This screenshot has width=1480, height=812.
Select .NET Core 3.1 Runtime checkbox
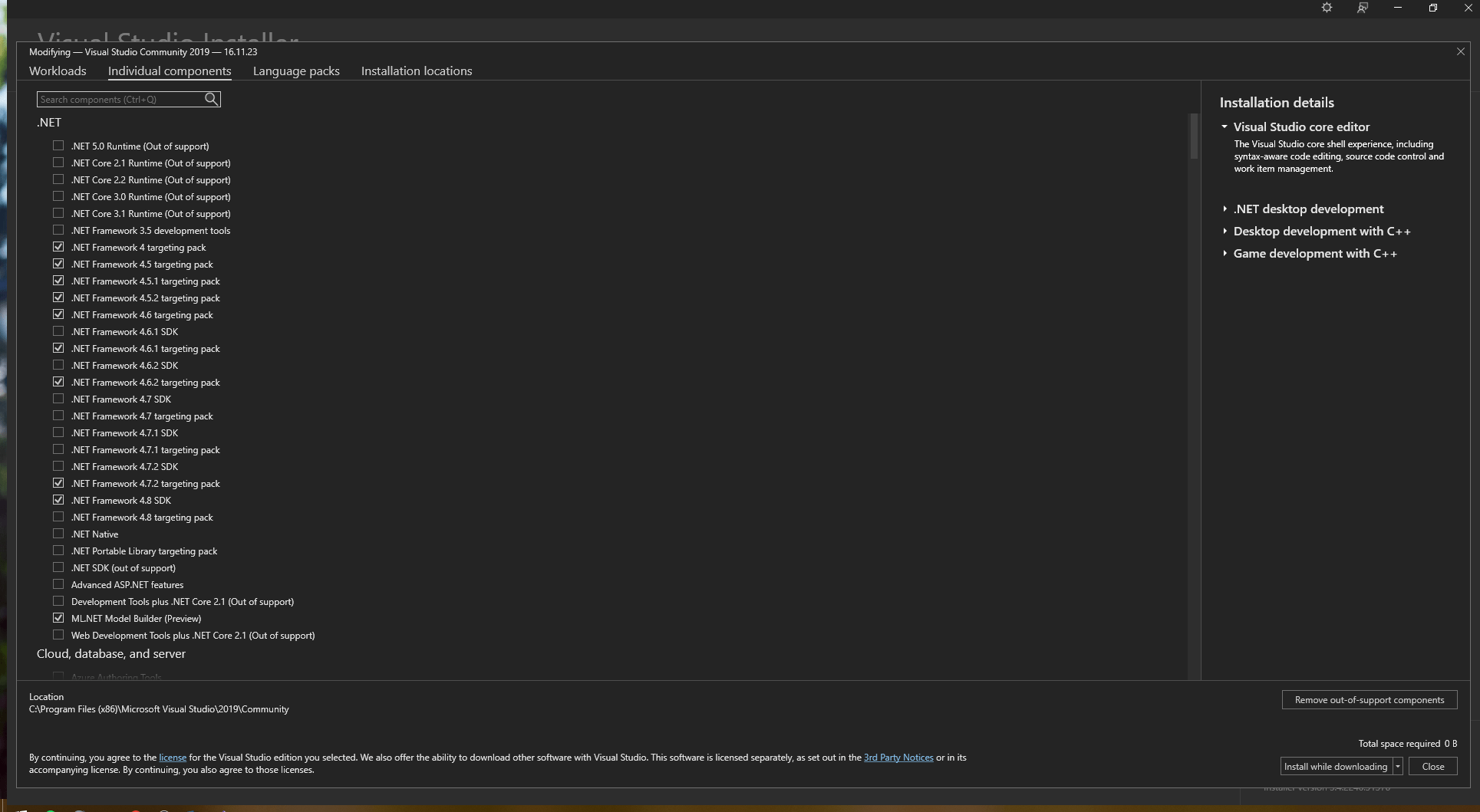pos(58,213)
